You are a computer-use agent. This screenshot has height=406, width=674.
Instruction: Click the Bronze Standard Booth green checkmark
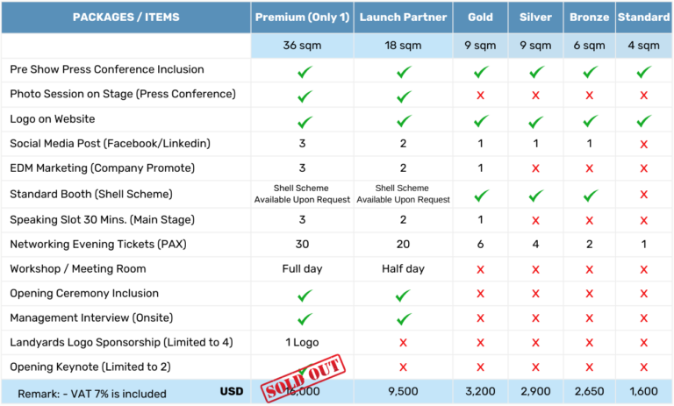pos(589,195)
